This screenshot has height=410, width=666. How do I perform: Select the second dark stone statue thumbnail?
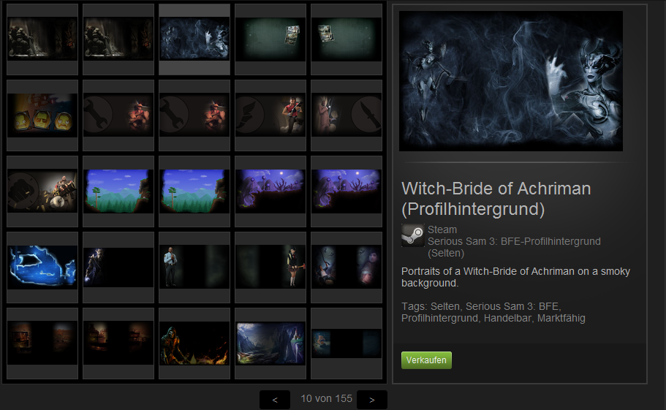(118, 39)
